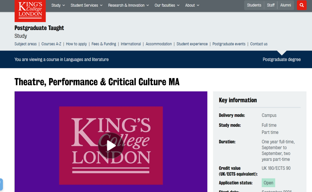Click the 'Campus' delivery mode value
Image resolution: width=312 pixels, height=192 pixels.
[269, 115]
